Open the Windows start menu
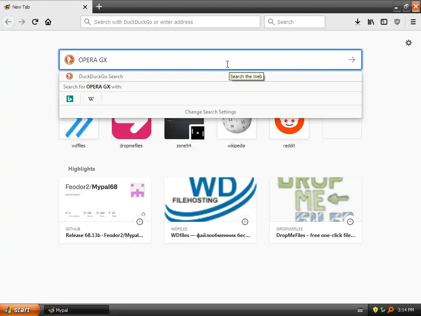Image resolution: width=421 pixels, height=316 pixels. 19,310
